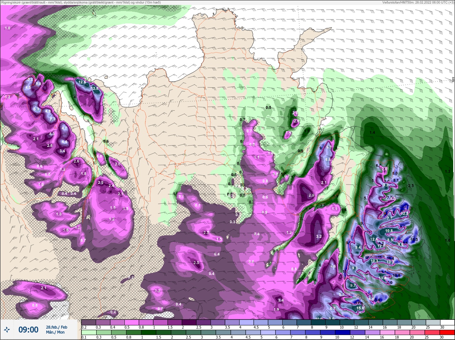The width and height of the screenshot is (455, 340).
Task: Click the 9.7 precipitation value on the map
Action: (353, 285)
